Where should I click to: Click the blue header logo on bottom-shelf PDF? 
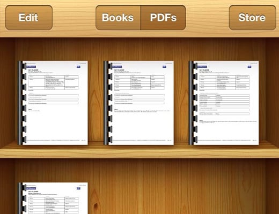point(31,188)
